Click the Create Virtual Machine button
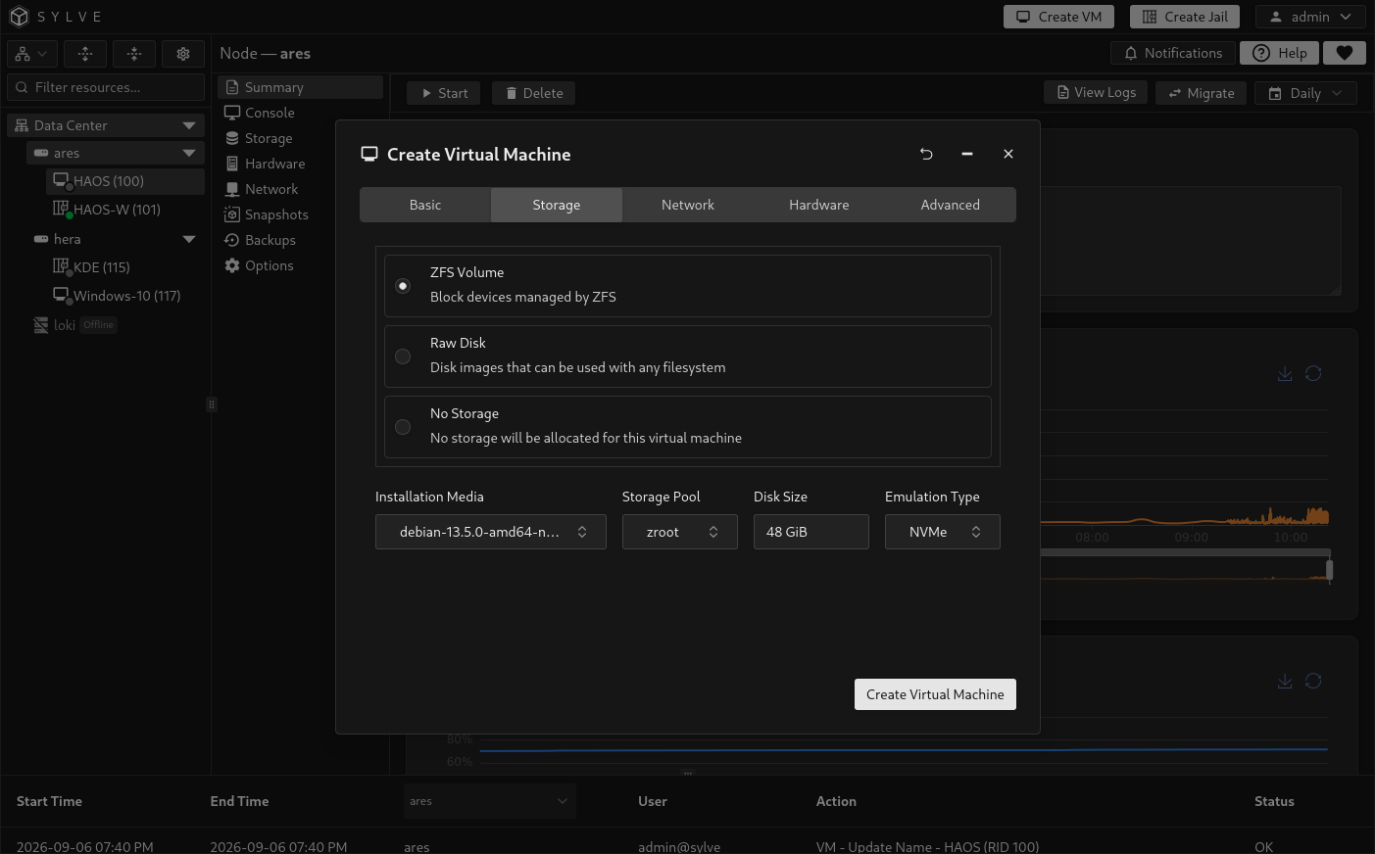The height and width of the screenshot is (854, 1375). pyautogui.click(x=935, y=694)
